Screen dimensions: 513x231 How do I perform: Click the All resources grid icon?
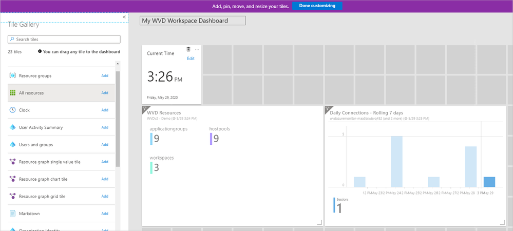(12, 93)
